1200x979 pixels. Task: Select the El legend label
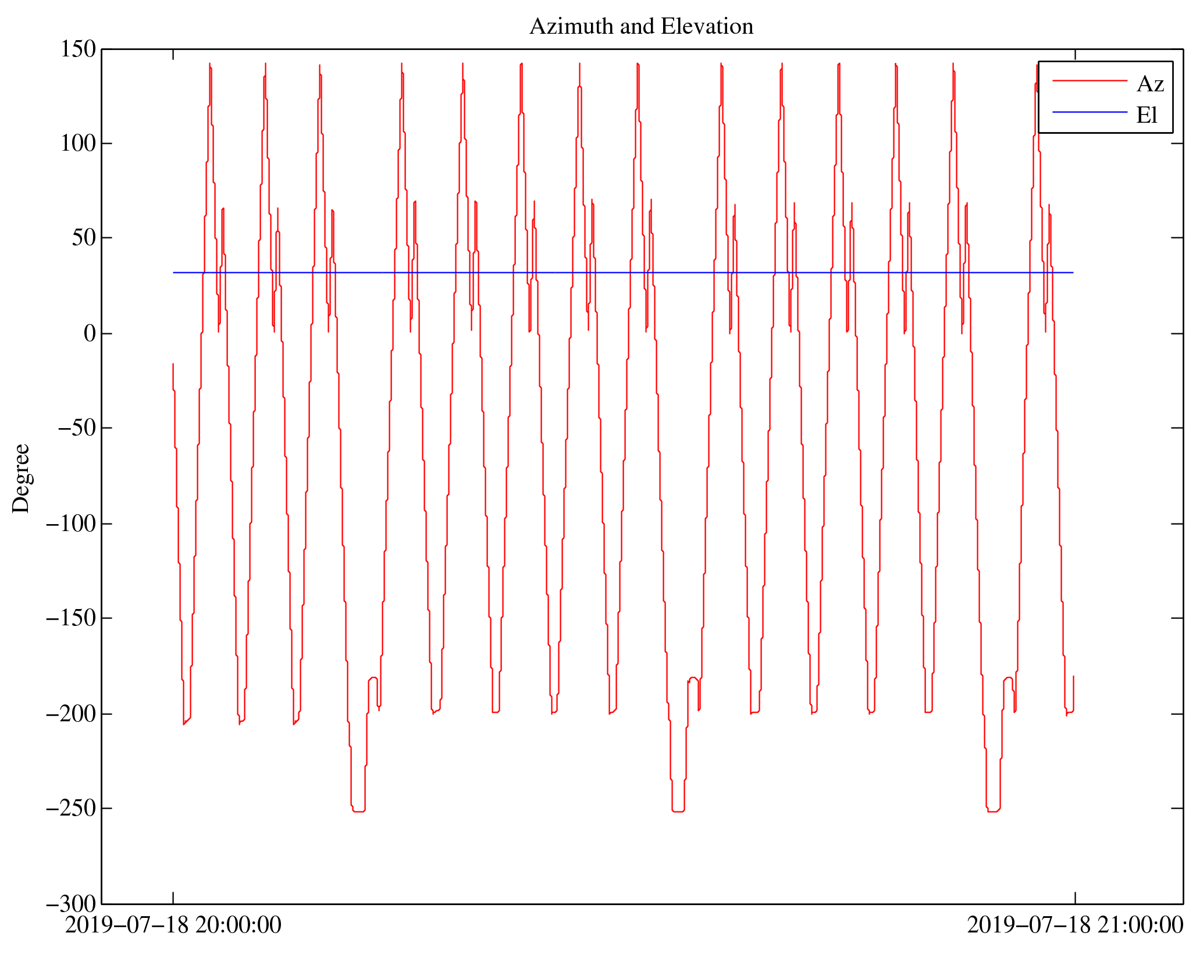tap(1146, 115)
